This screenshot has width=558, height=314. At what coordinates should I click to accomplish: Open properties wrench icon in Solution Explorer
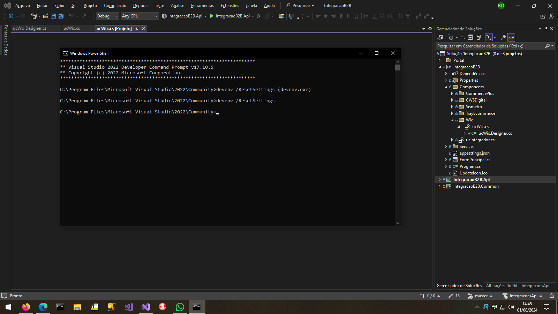point(503,37)
